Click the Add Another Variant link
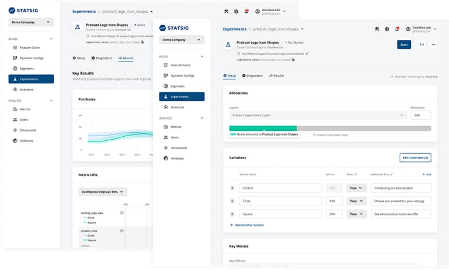 [247, 225]
